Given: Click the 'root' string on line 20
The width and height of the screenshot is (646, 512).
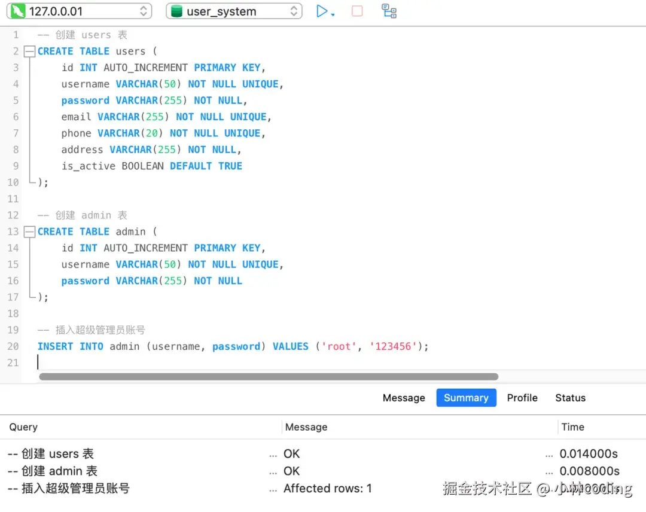Looking at the screenshot, I should (x=339, y=346).
